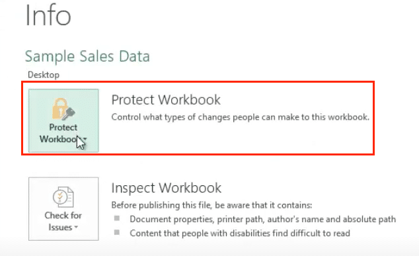Click the first bullet square for document properties
Image resolution: width=419 pixels, height=256 pixels.
point(117,218)
